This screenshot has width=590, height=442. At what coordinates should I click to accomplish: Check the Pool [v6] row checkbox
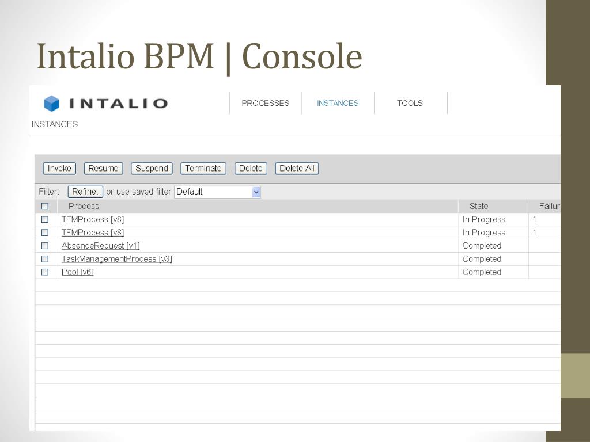pos(45,272)
